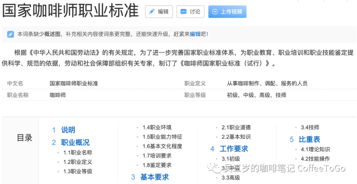Image resolution: width=357 pixels, height=184 pixels.
Task: Open the 讨论 discussion button
Action: click(x=190, y=12)
